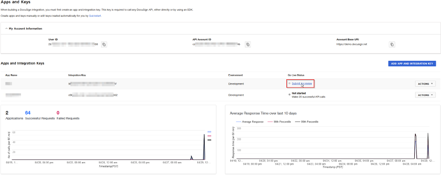Image resolution: width=441 pixels, height=175 pixels.
Task: Open the Quickstart link
Action: pyautogui.click(x=95, y=16)
